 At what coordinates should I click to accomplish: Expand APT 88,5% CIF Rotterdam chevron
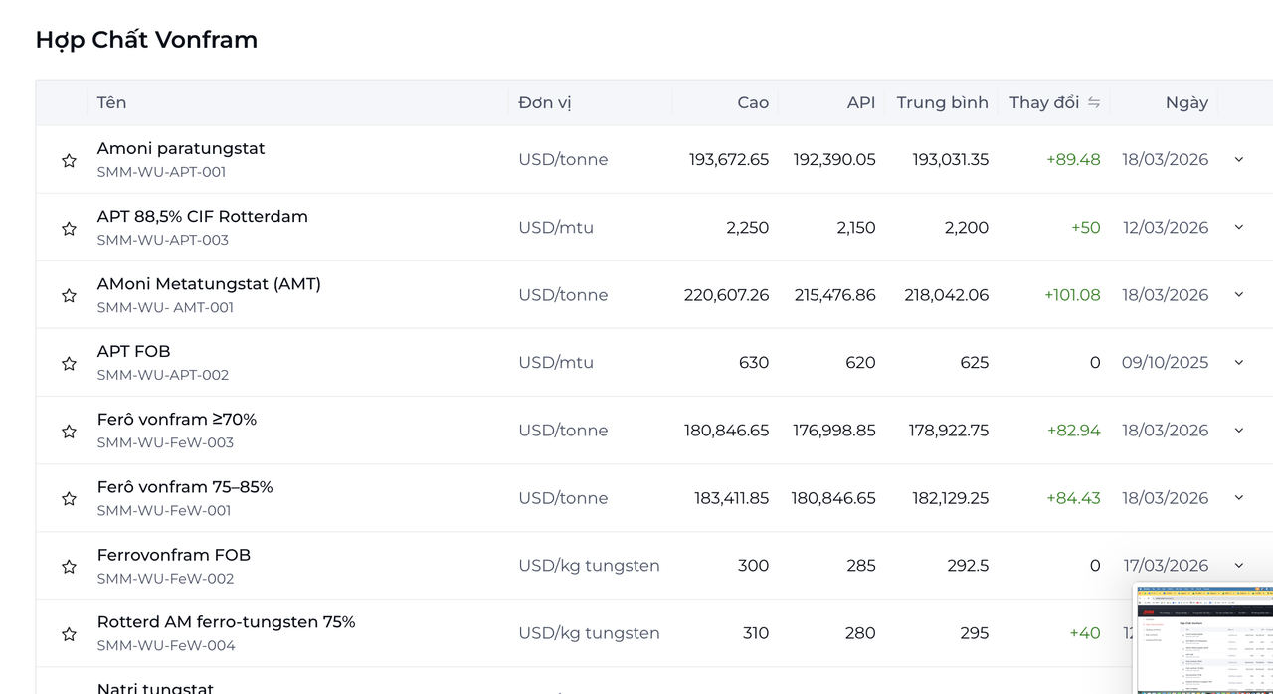pos(1238,227)
